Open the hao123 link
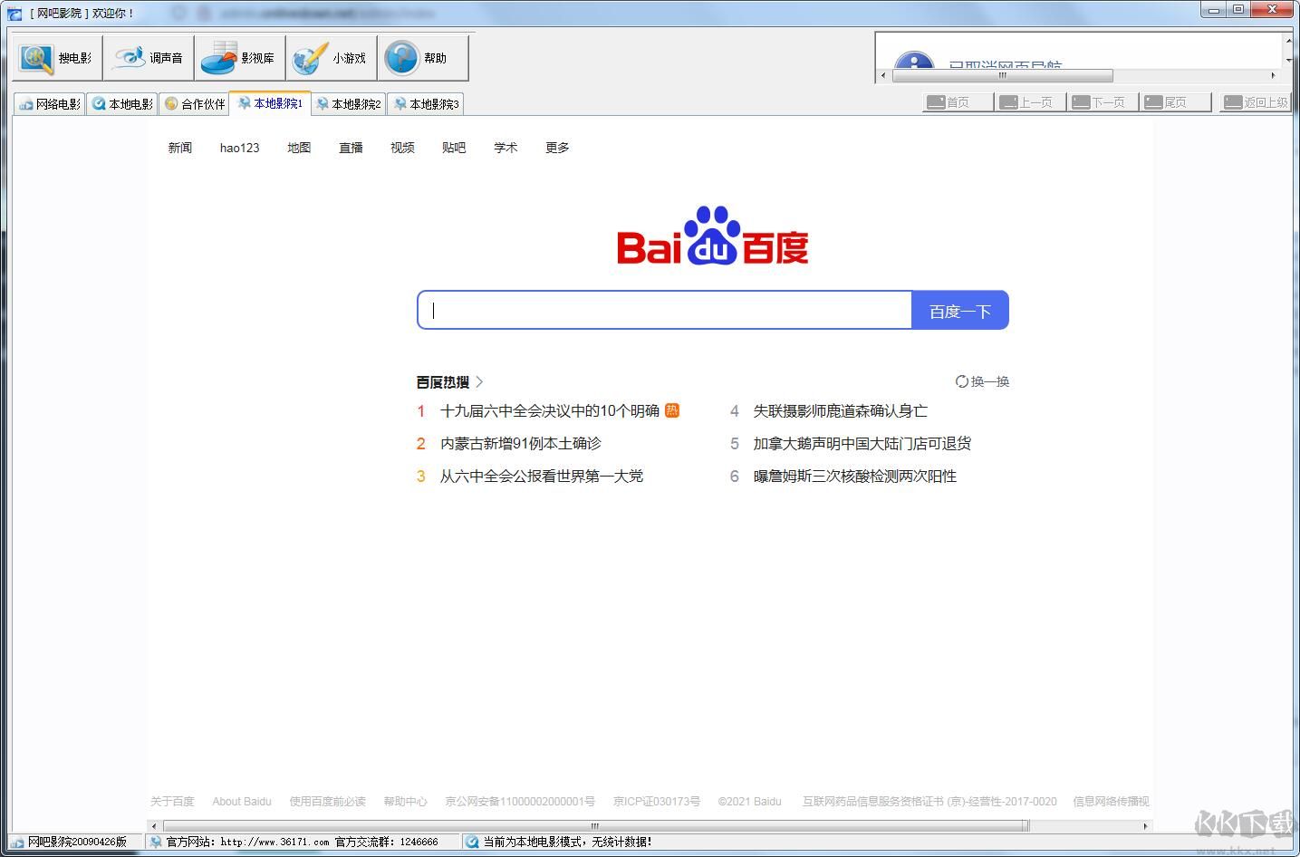 tap(238, 148)
